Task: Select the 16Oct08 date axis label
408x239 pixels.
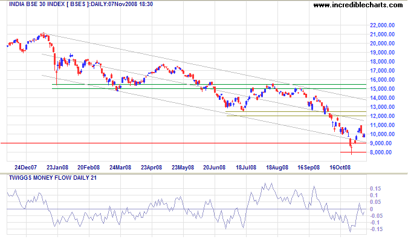Action: (x=340, y=168)
